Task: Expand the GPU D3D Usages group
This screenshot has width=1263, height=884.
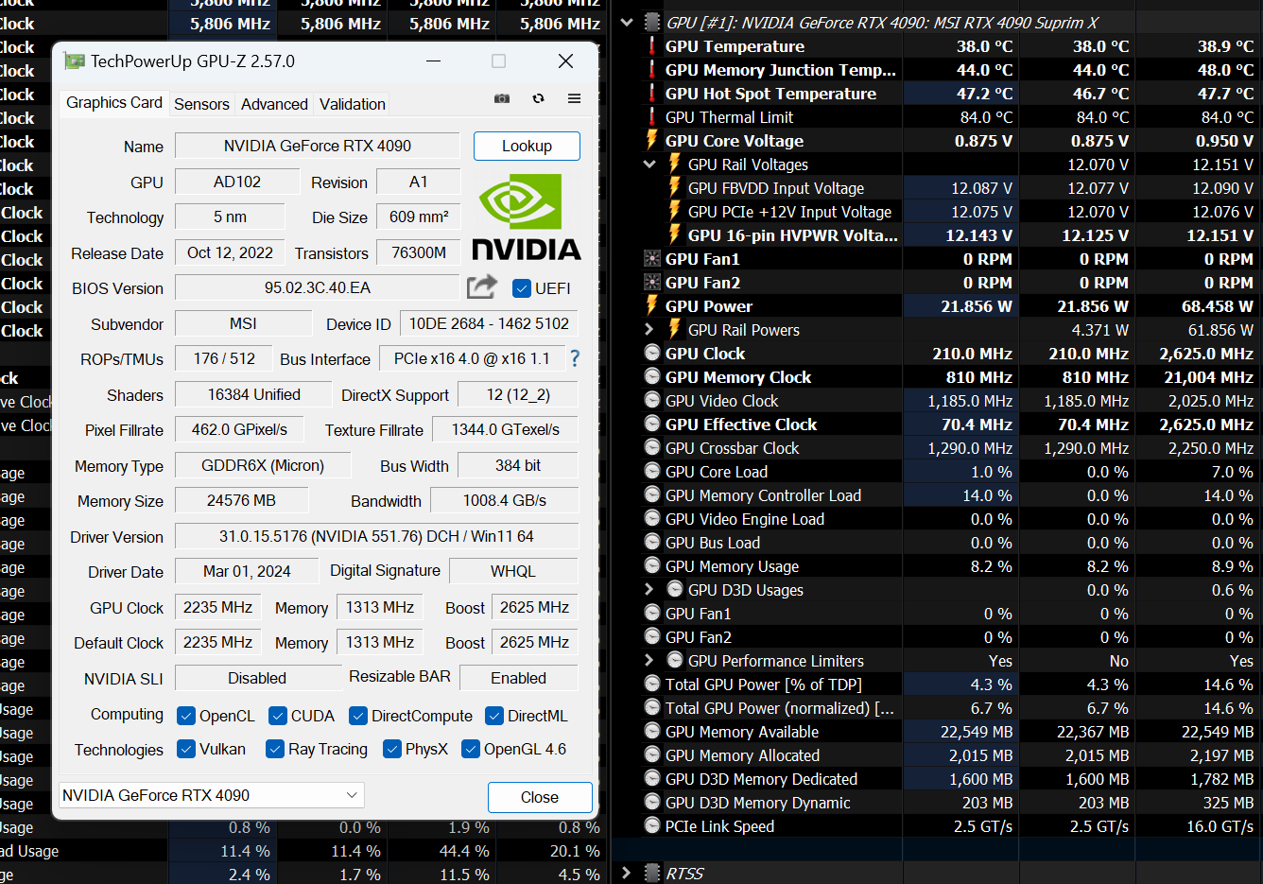Action: tap(649, 590)
